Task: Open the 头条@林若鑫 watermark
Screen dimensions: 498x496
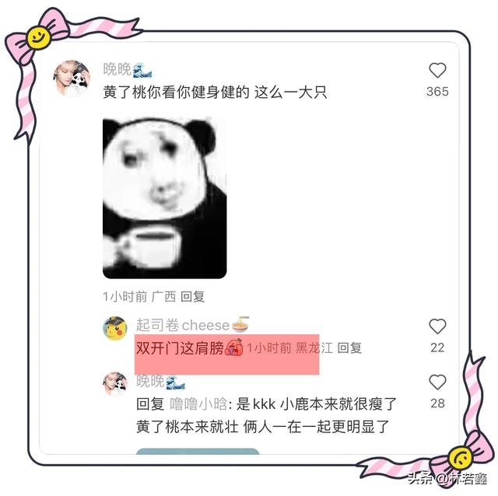Action: (447, 477)
